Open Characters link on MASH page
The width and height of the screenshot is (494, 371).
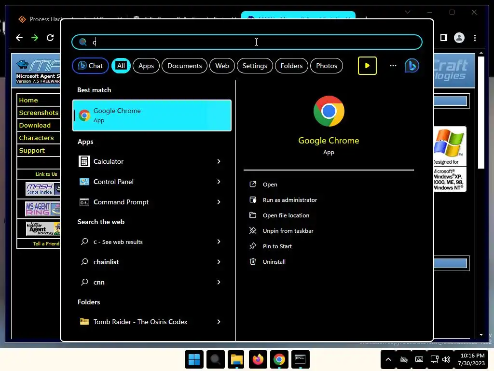[36, 138]
